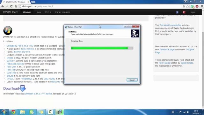The image size is (204, 115).
Task: Open the Moose link
Action: point(10,58)
